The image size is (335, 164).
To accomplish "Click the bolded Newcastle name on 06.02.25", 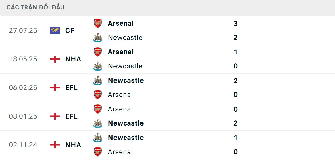I will (x=126, y=80).
